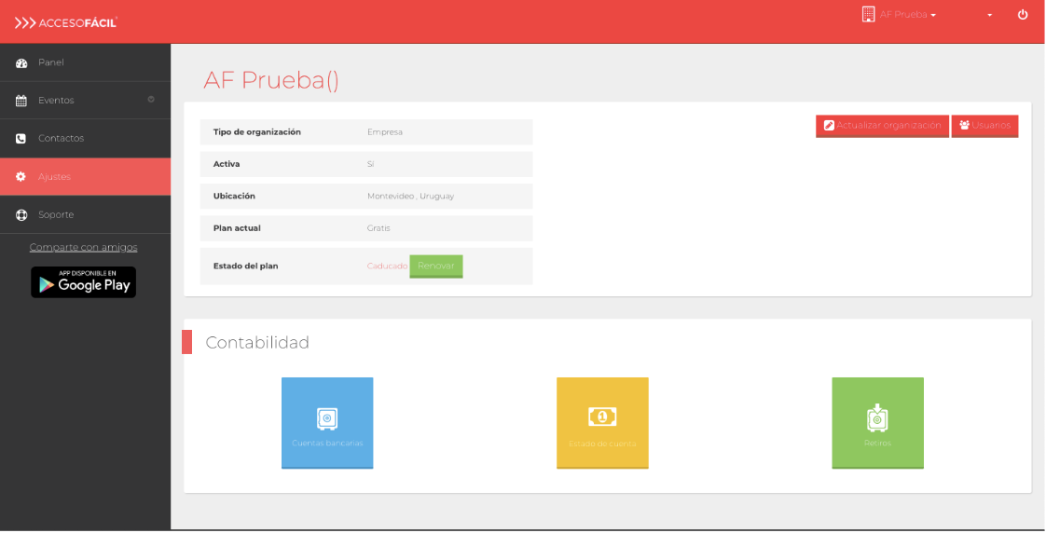Open the Estado de cuenta money tile
This screenshot has width=1046, height=533.
602,422
